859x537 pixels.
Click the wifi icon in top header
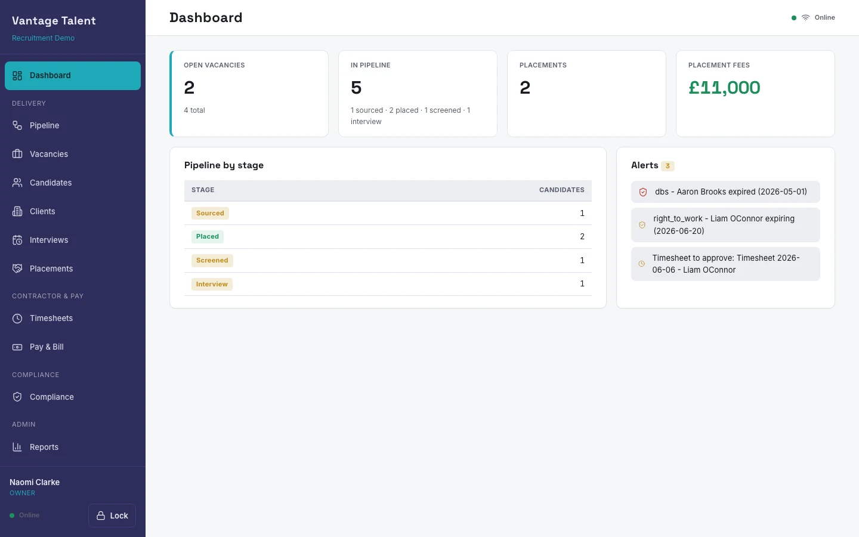[x=805, y=18]
